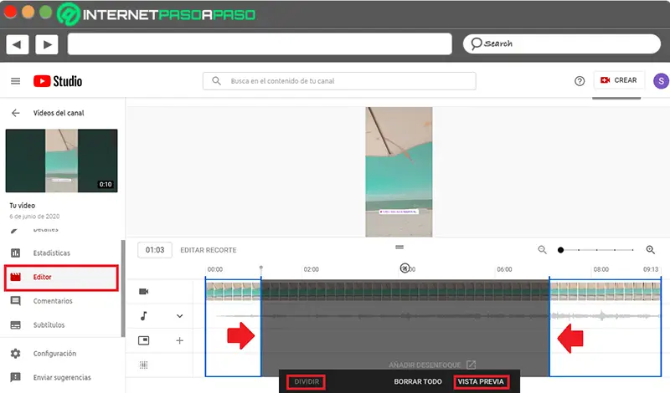This screenshot has height=393, width=670.
Task: Click the browser back arrow button
Action: click(17, 45)
